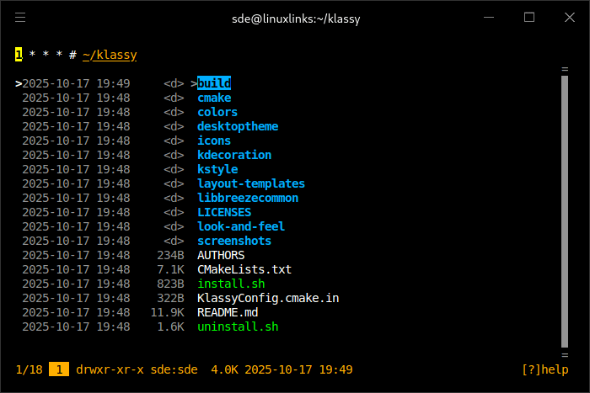
Task: Maximize the terminal window
Action: 529,18
